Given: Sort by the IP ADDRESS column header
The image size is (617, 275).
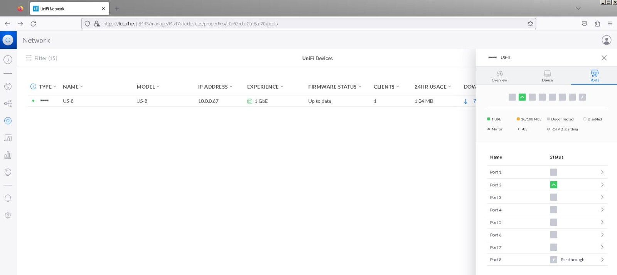Looking at the screenshot, I should (x=215, y=87).
